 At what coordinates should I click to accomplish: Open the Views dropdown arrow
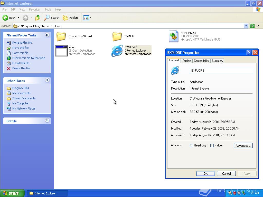(91, 18)
